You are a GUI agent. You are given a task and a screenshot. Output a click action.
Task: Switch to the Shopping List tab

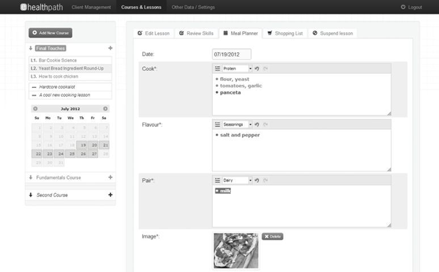285,33
